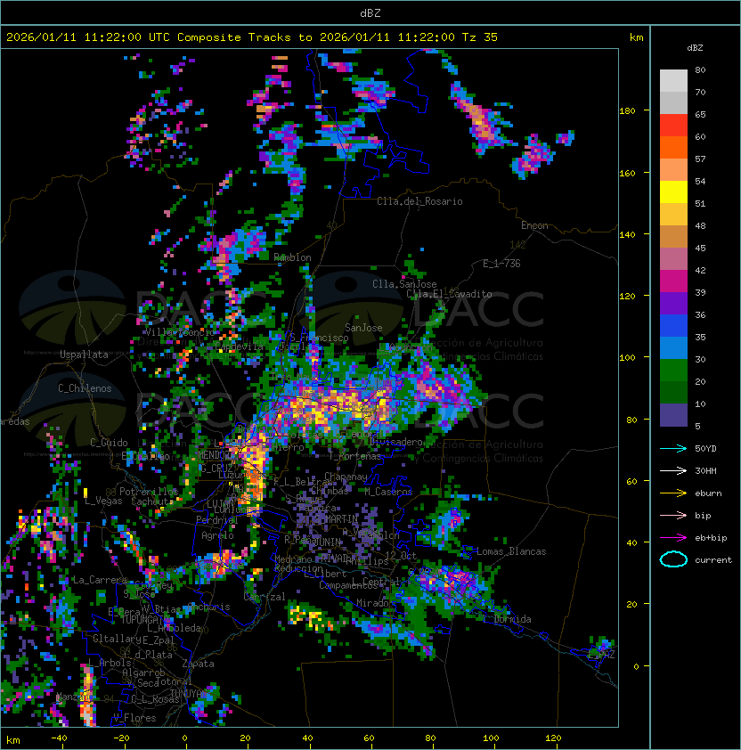Click the 'C_Guido' map label
The height and width of the screenshot is (750, 741).
click(109, 443)
